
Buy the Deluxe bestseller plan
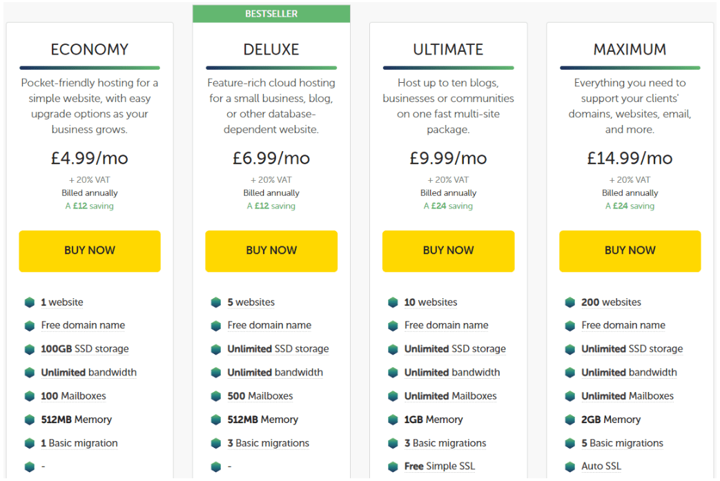(271, 251)
